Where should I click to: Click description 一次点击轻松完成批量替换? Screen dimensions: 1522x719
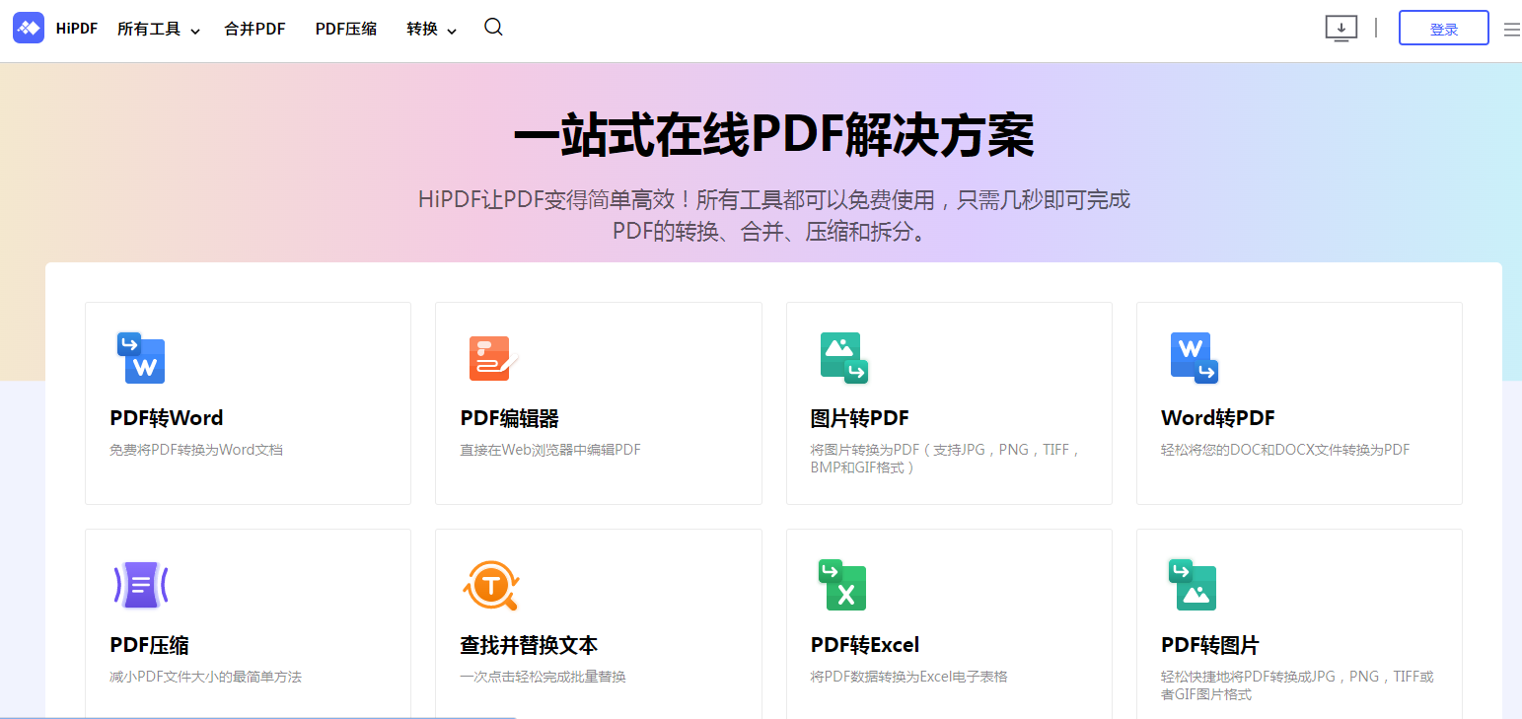(543, 677)
